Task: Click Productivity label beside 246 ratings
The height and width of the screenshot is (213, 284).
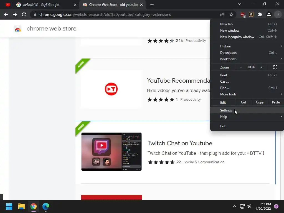Action: pos(196,40)
